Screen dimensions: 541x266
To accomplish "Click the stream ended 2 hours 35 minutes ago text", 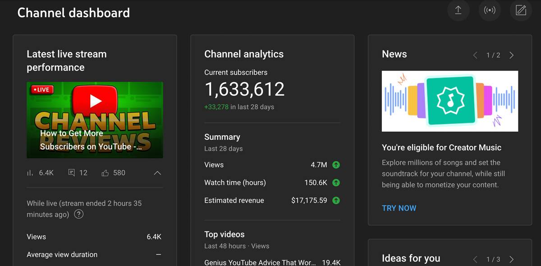I will (x=84, y=209).
